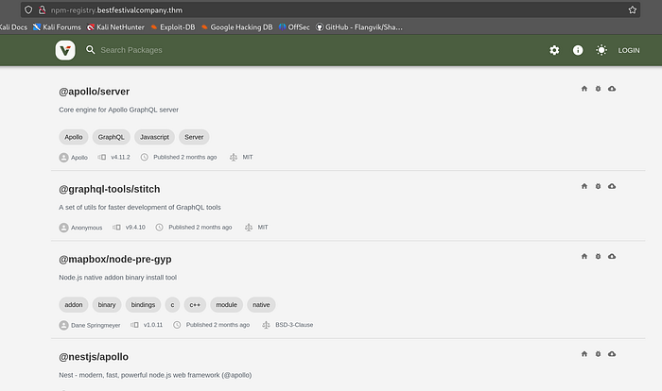Viewport: 662px width, 391px height.
Task: Open the @nestjs/apollo package link
Action: 94,357
